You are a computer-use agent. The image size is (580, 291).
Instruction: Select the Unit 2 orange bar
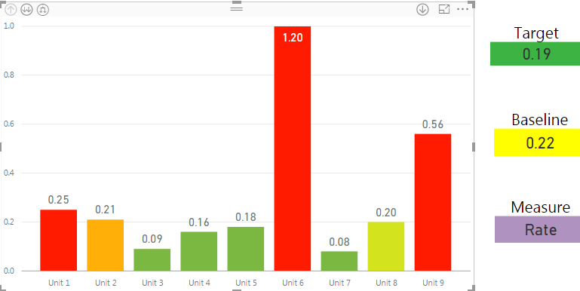tap(106, 245)
